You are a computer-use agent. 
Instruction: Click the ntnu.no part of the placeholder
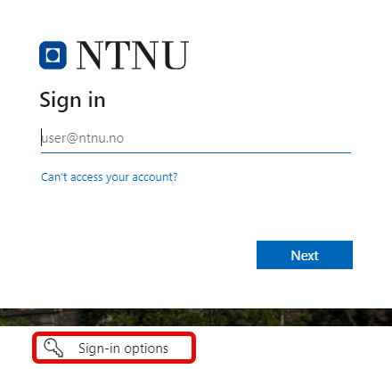[x=101, y=138]
